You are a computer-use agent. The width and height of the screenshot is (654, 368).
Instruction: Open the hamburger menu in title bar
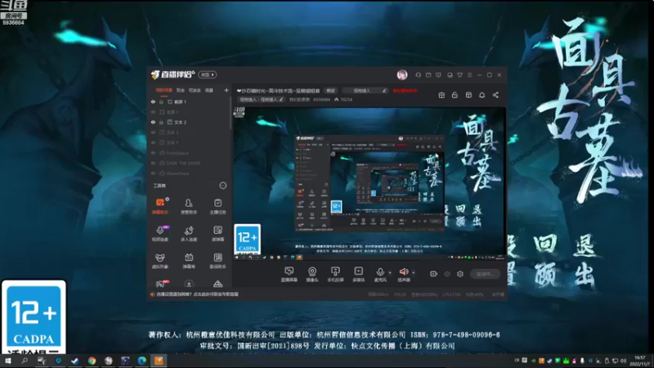tap(469, 75)
